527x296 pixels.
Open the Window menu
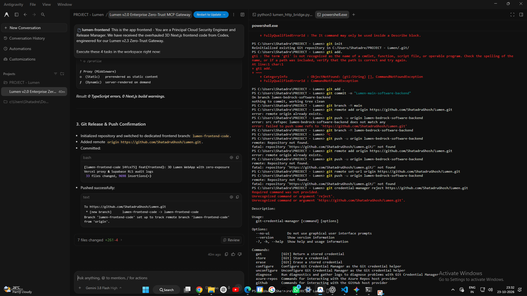point(64,4)
